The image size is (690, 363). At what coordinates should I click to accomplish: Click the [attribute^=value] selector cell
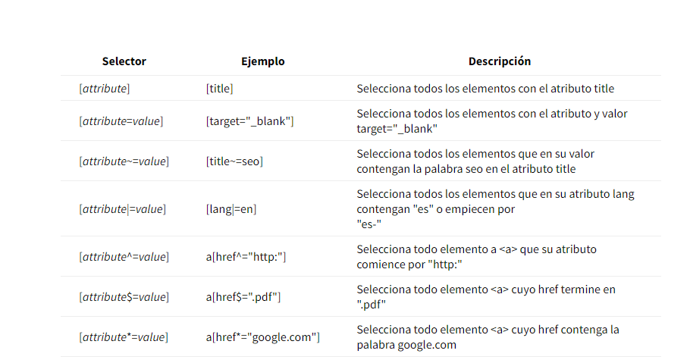tap(124, 256)
